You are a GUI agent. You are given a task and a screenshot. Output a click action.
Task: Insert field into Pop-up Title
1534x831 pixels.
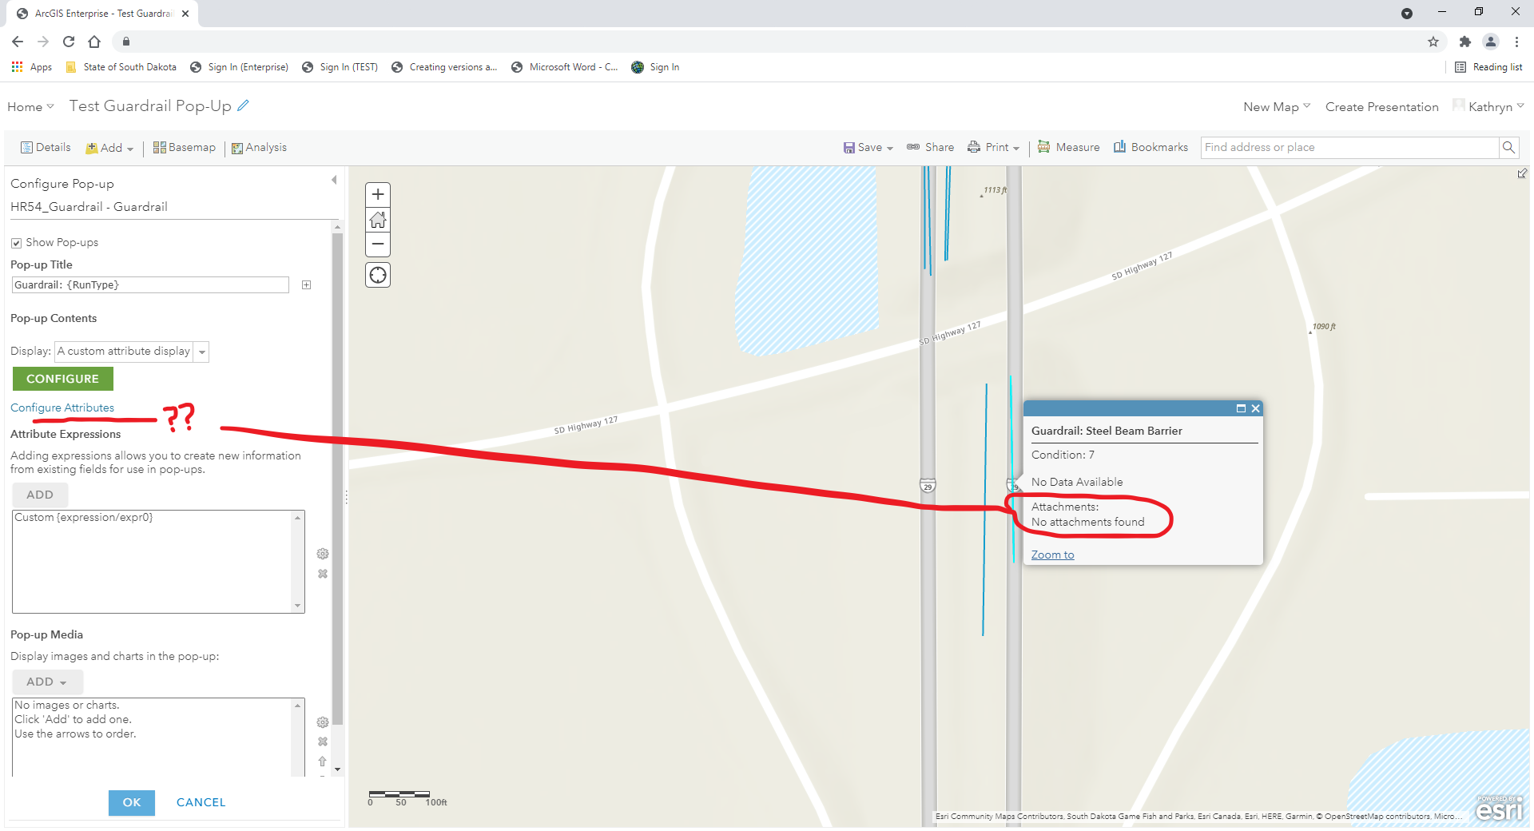(x=306, y=285)
